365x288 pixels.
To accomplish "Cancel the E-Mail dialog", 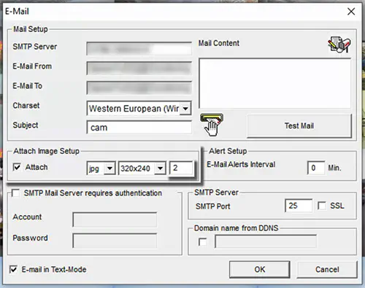I will pyautogui.click(x=327, y=269).
